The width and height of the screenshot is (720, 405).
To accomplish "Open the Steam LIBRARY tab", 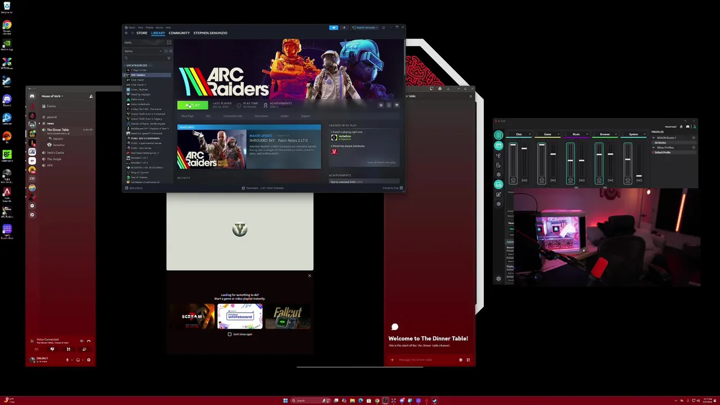I will [x=158, y=33].
